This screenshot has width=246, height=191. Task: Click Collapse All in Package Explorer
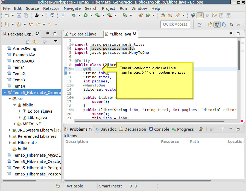point(27,42)
